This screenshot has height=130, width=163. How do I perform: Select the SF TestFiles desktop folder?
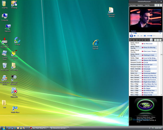point(14,67)
